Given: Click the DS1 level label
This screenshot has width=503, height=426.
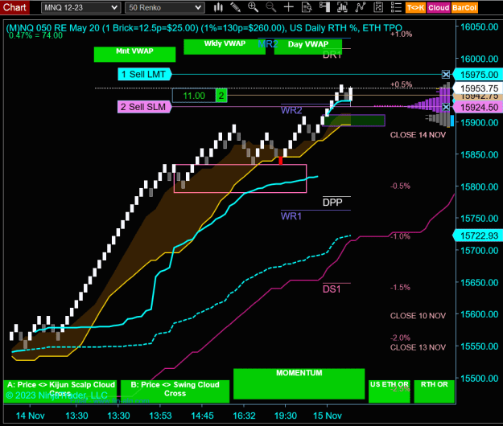Looking at the screenshot, I should 332,289.
